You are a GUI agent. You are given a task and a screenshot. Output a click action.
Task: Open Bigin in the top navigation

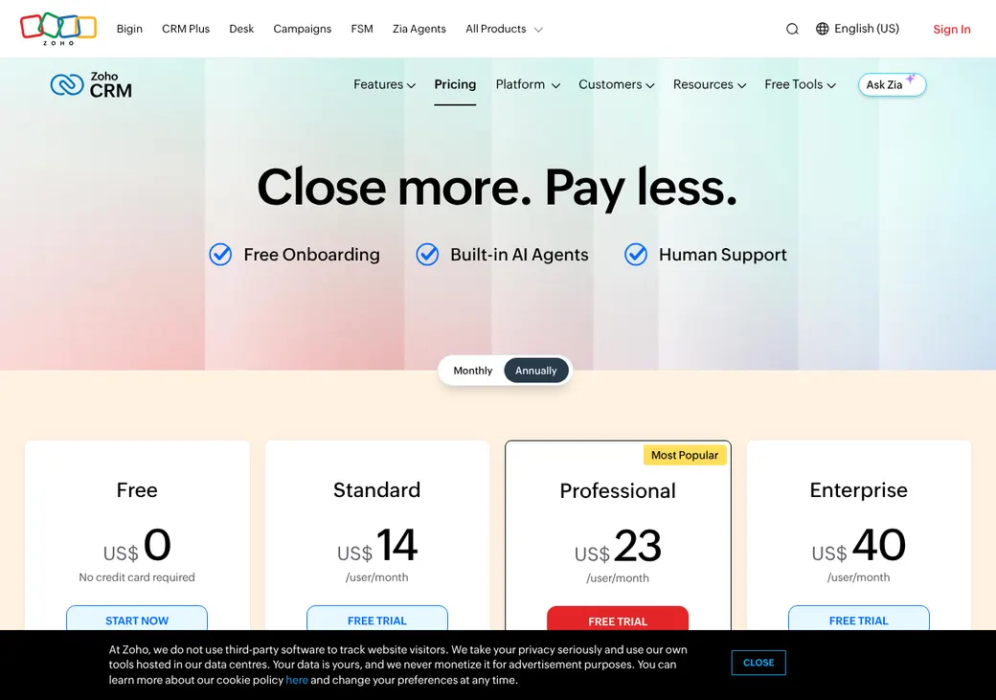click(x=129, y=30)
